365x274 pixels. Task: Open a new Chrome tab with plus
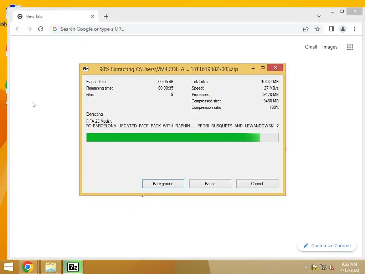106,16
